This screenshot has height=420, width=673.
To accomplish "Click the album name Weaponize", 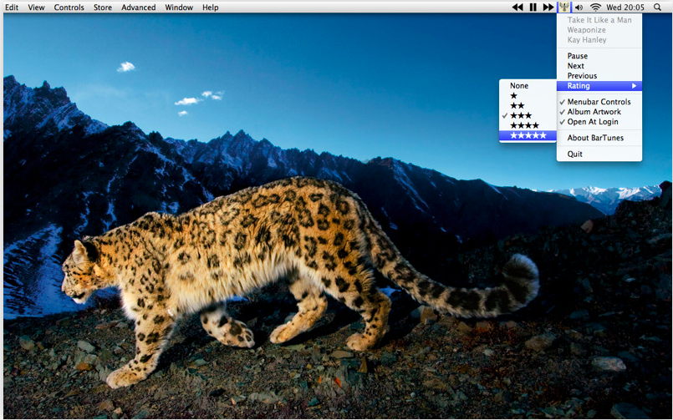I will pos(586,30).
